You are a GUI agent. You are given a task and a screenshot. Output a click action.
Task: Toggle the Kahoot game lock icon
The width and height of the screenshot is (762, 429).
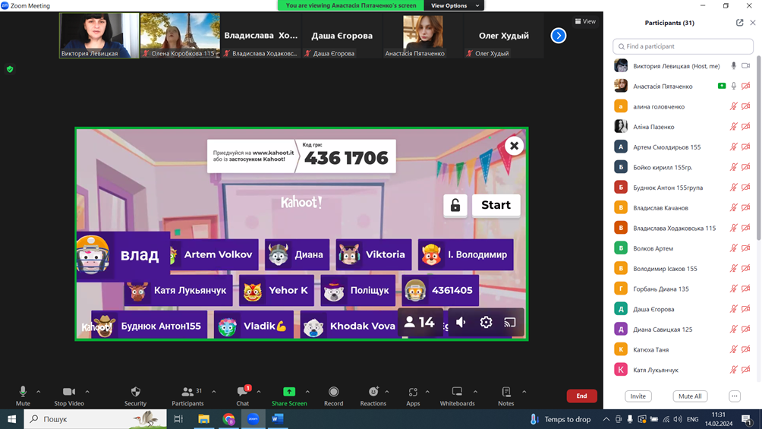click(x=455, y=205)
